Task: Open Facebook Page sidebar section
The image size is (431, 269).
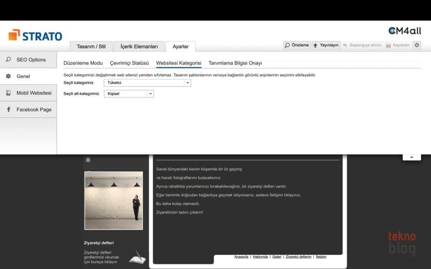Action: 28,110
